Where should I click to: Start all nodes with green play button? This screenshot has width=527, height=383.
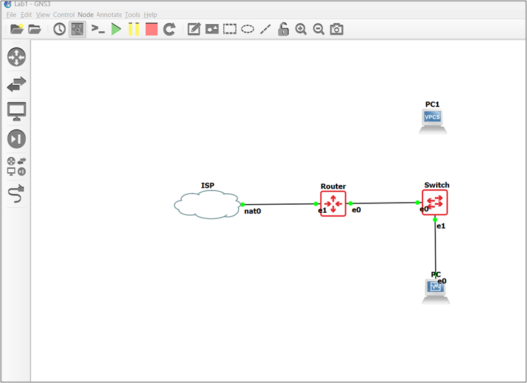pyautogui.click(x=116, y=29)
